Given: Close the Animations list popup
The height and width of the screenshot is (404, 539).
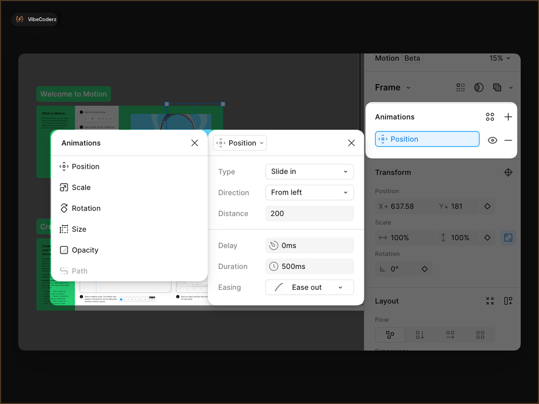Looking at the screenshot, I should 195,143.
